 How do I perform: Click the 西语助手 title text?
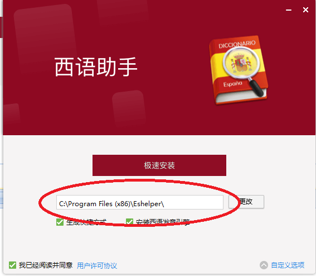[x=96, y=67]
